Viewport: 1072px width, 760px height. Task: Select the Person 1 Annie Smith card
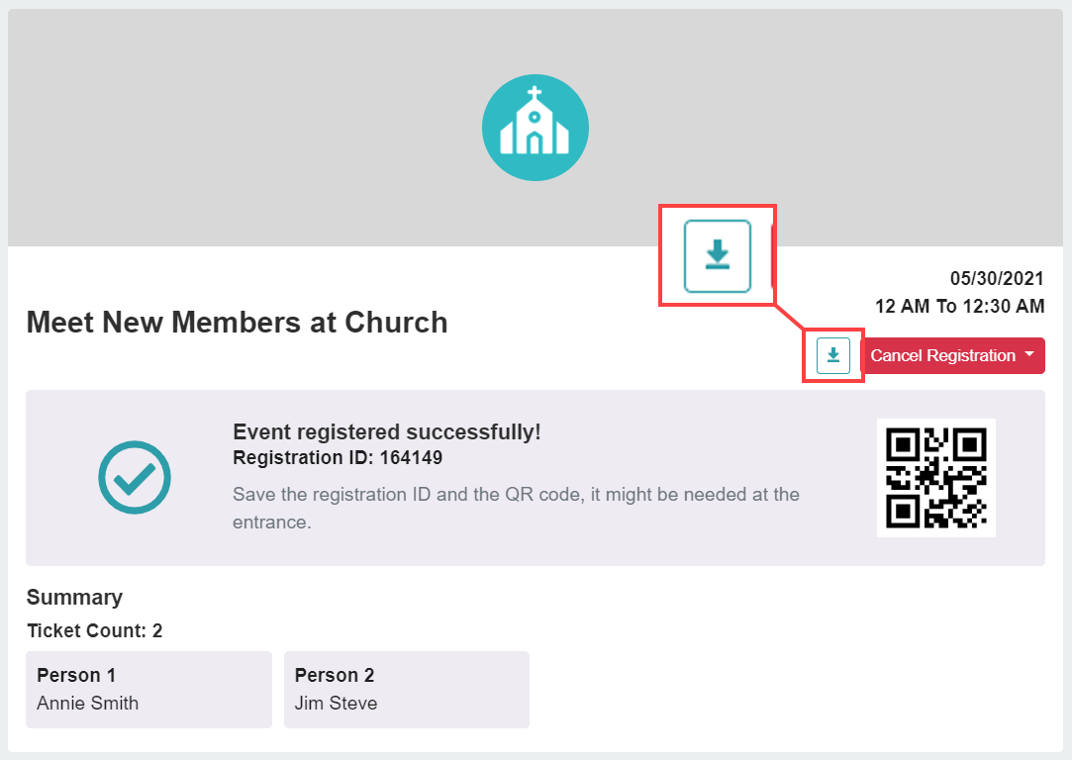point(149,689)
